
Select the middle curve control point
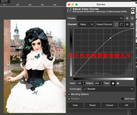pos(111,38)
